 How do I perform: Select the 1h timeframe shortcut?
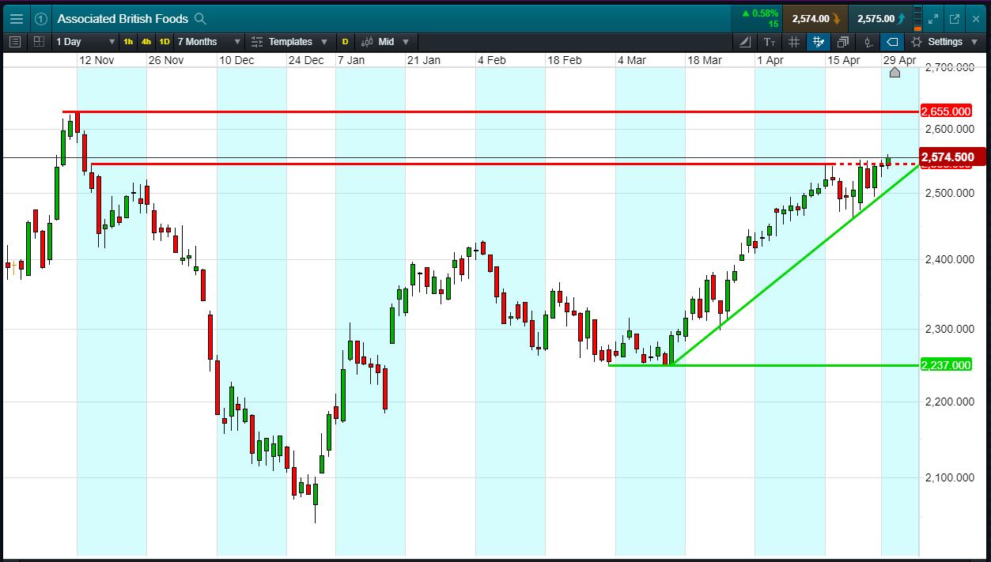(128, 42)
